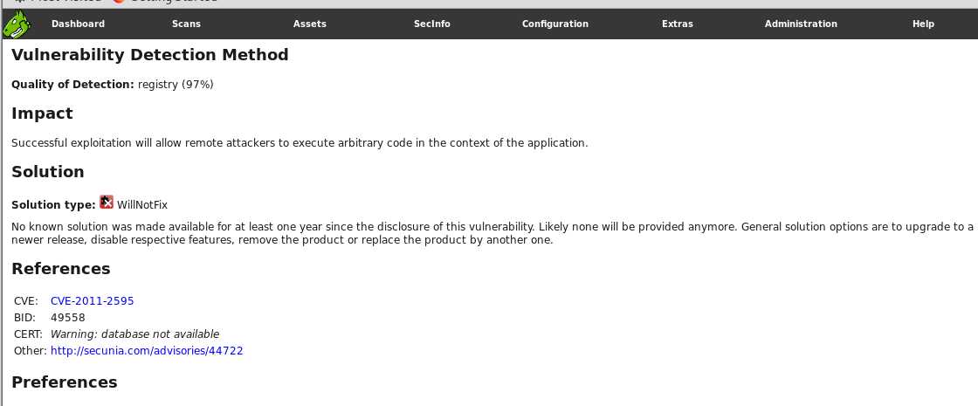Open the SecInfo menu

click(x=431, y=24)
